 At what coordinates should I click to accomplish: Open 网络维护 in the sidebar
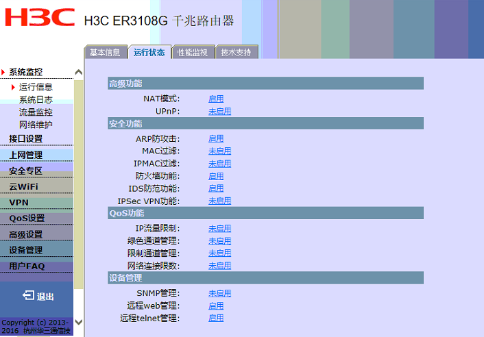click(x=36, y=125)
